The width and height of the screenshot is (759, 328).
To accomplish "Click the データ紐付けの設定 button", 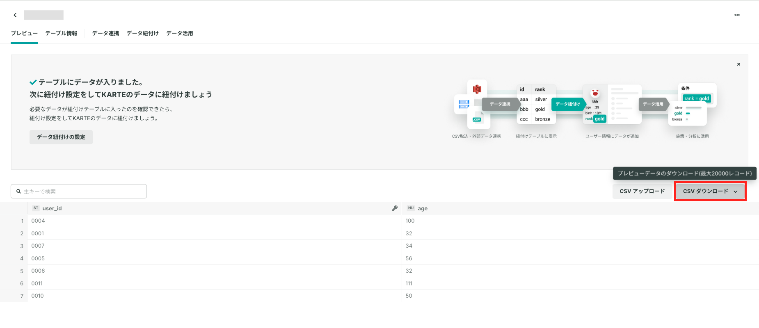I will pyautogui.click(x=61, y=137).
